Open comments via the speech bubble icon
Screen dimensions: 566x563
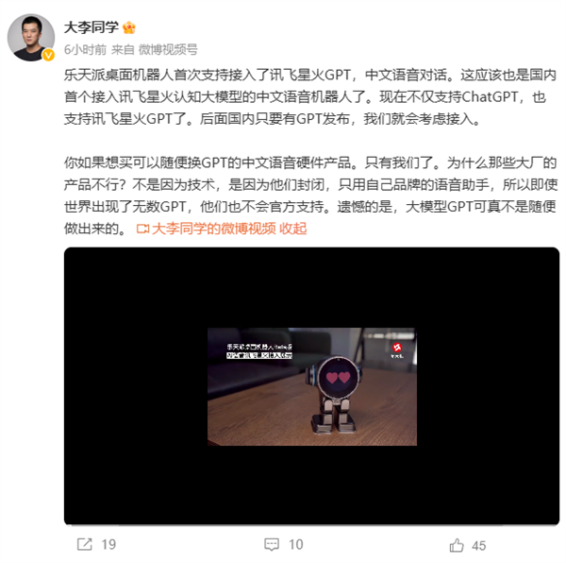pyautogui.click(x=272, y=544)
